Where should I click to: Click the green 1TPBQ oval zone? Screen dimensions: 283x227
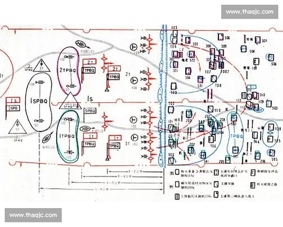coord(67,137)
